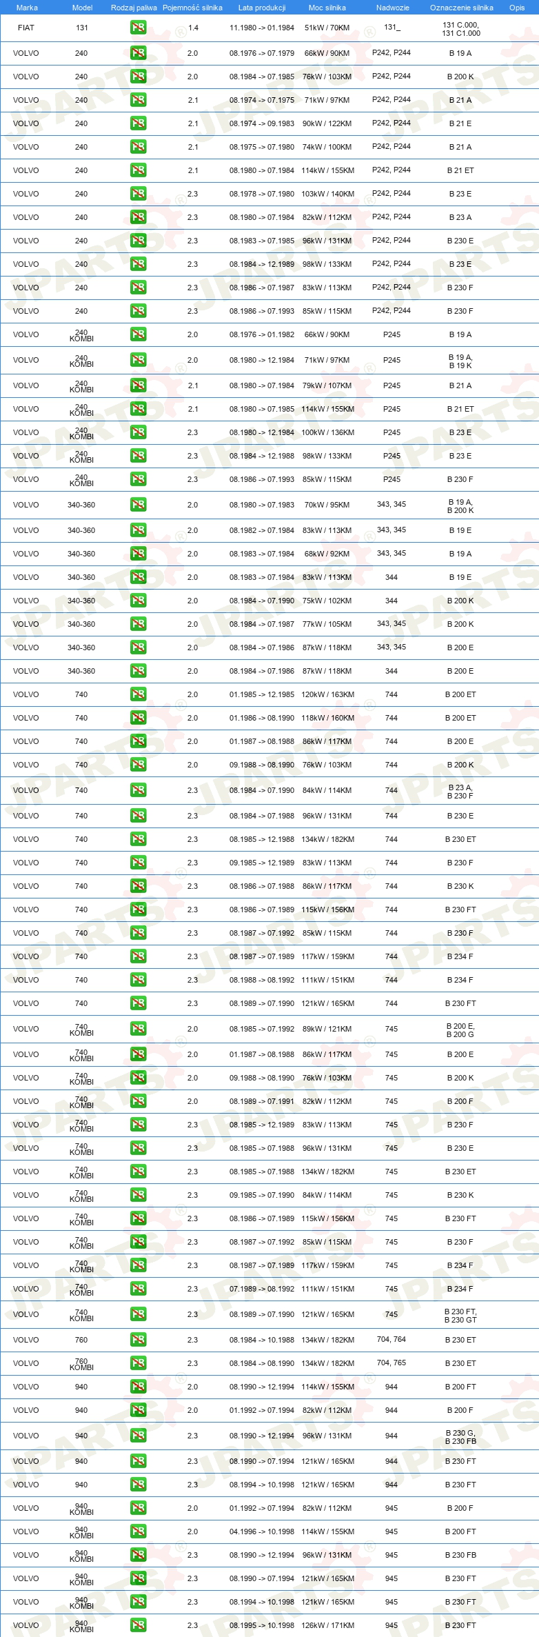
Task: Click the fuel icon in the 68kW / 92KM row
Action: [138, 554]
